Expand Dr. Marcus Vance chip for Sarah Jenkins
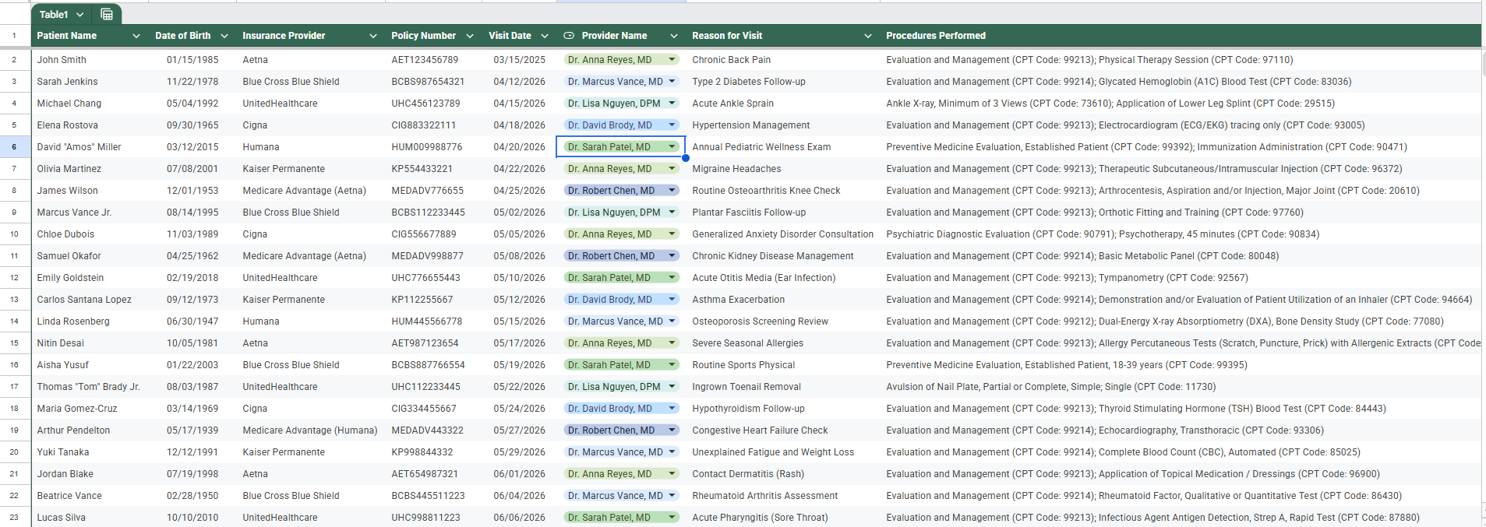1486x527 pixels. 672,81
